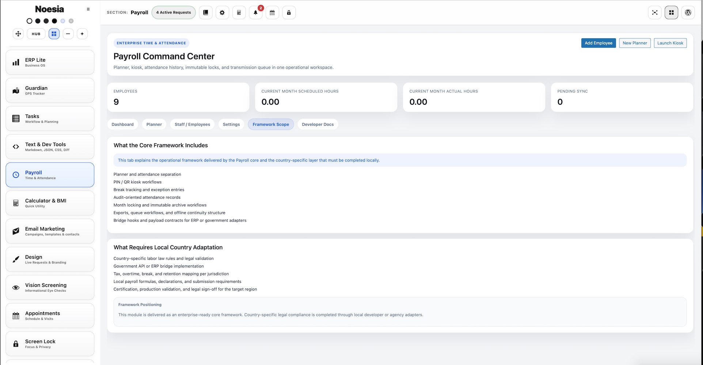
Task: Switch to the Planner tab
Action: pyautogui.click(x=154, y=124)
